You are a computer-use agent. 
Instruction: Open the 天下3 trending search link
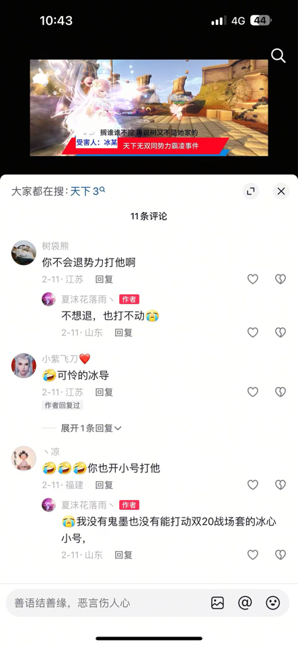[87, 192]
